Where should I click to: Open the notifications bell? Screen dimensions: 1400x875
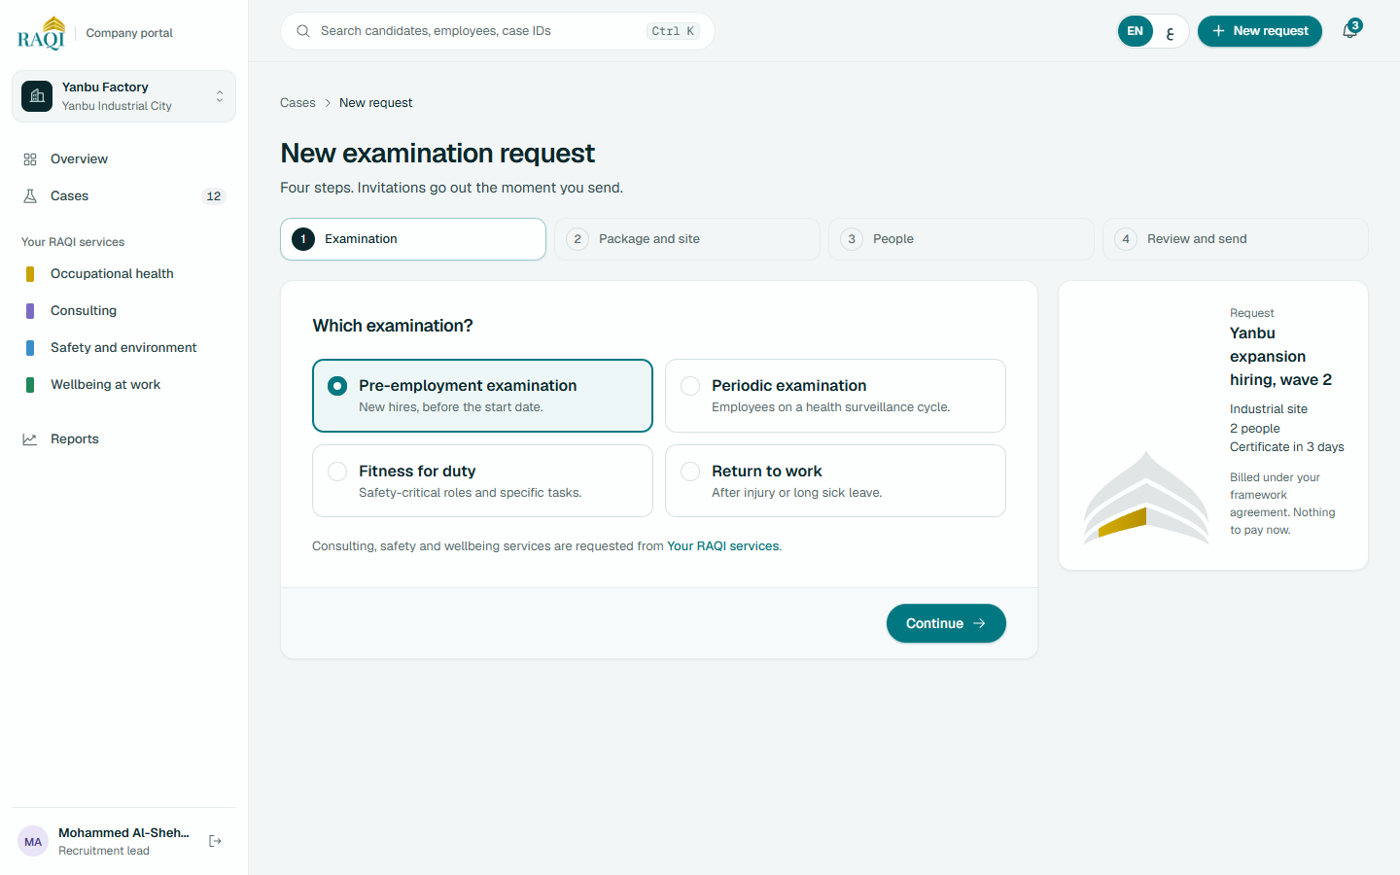1350,31
